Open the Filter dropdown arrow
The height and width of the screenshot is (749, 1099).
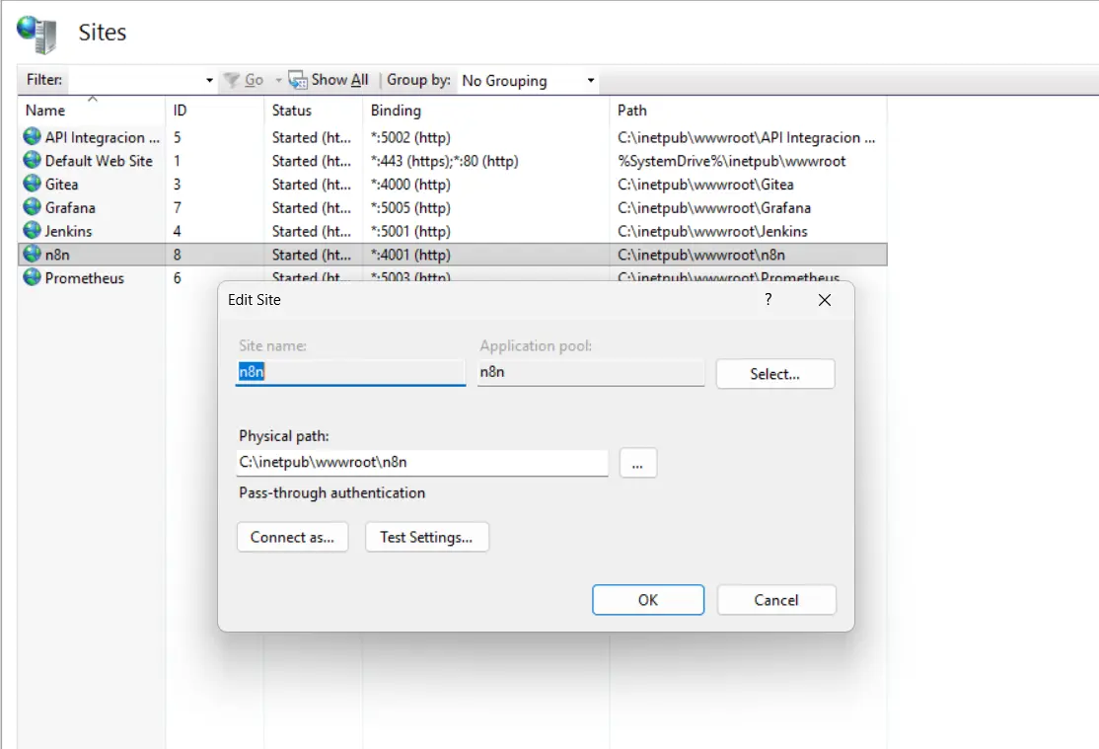coord(209,81)
